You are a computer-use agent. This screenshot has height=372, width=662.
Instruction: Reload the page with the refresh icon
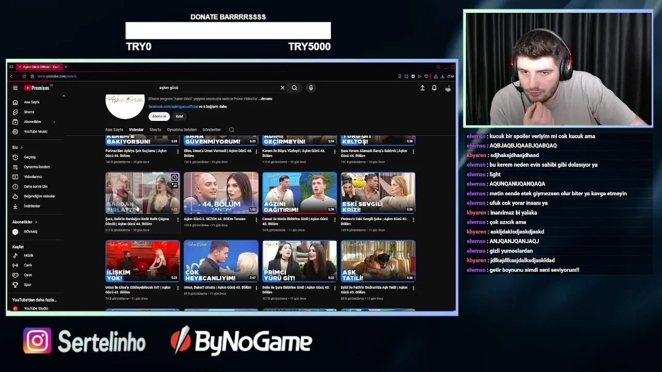tap(24, 76)
